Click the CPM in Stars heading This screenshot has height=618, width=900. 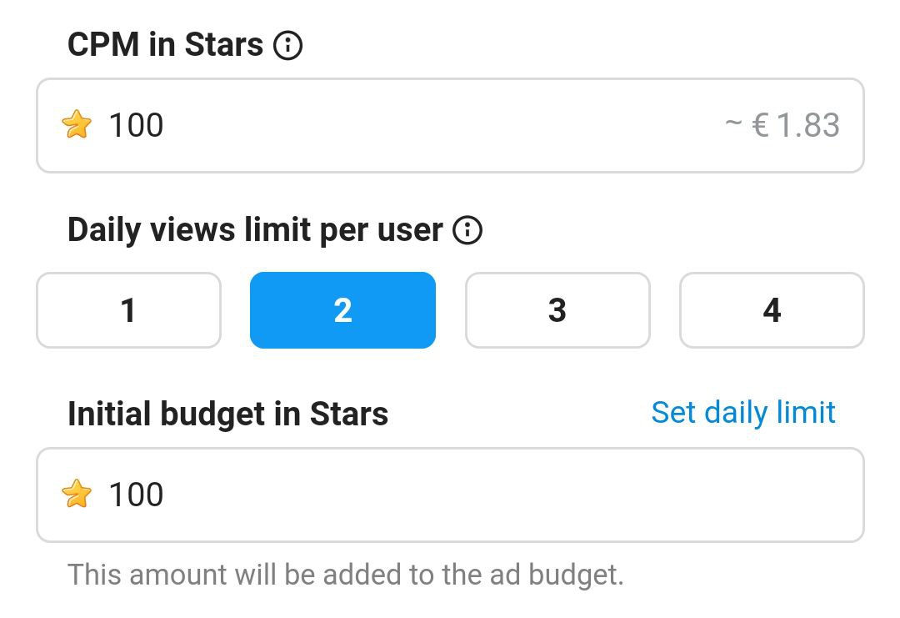tap(165, 45)
